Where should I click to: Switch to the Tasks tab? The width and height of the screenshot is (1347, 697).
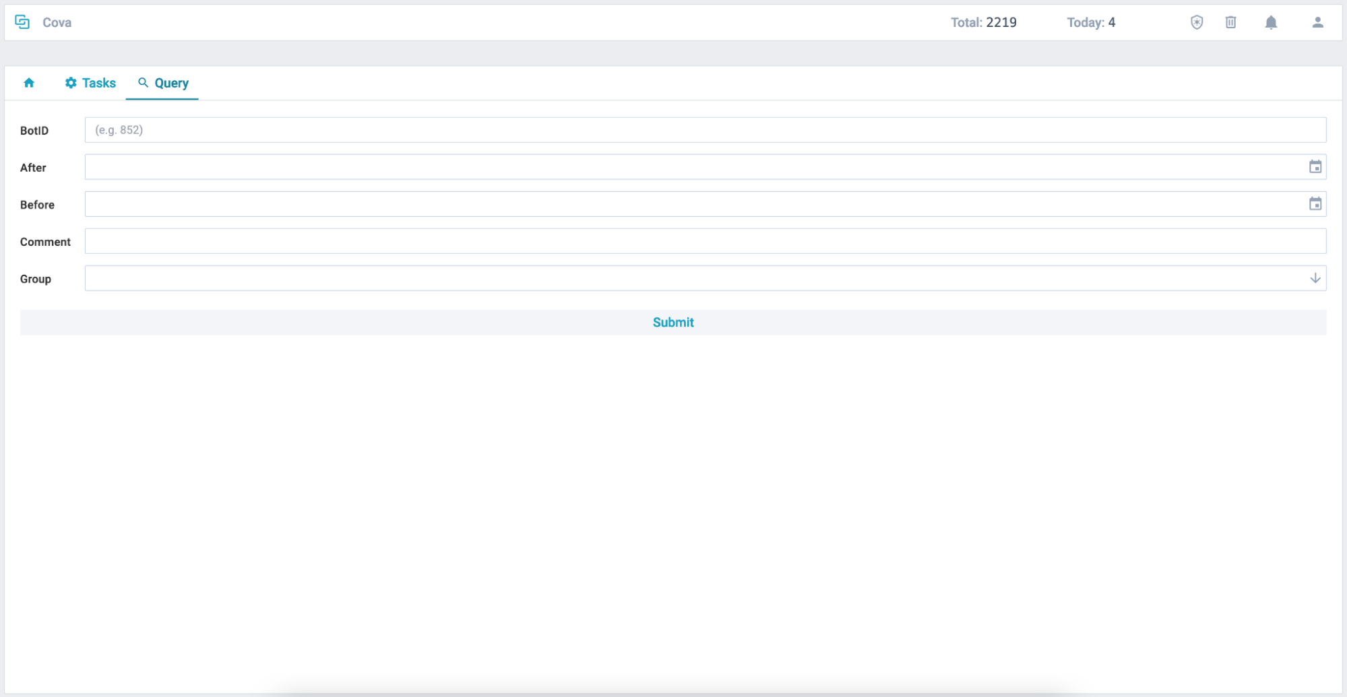[98, 83]
